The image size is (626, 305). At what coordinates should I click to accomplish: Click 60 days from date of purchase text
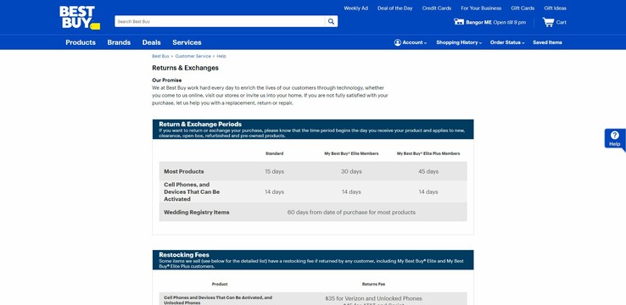click(351, 212)
